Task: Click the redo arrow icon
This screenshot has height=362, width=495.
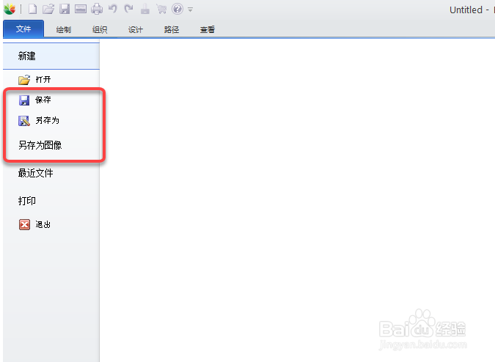Action: (x=128, y=9)
